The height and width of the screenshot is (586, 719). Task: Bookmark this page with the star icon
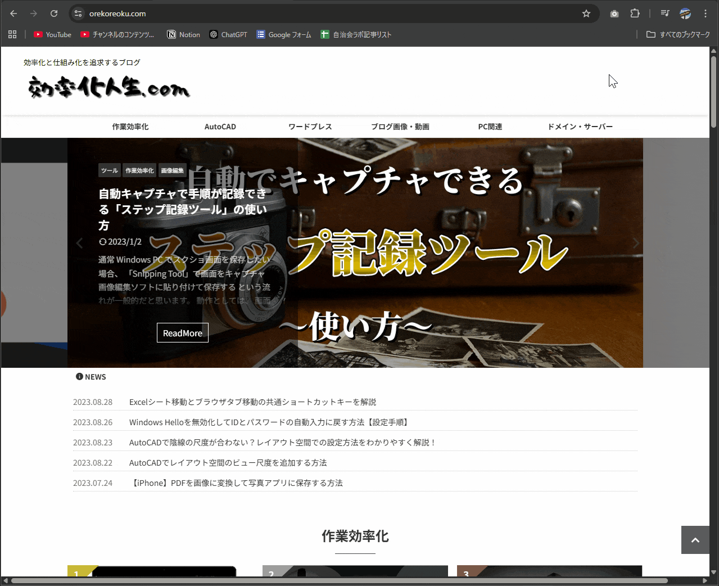[x=586, y=13]
